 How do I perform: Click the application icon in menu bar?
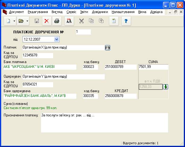(5, 12)
